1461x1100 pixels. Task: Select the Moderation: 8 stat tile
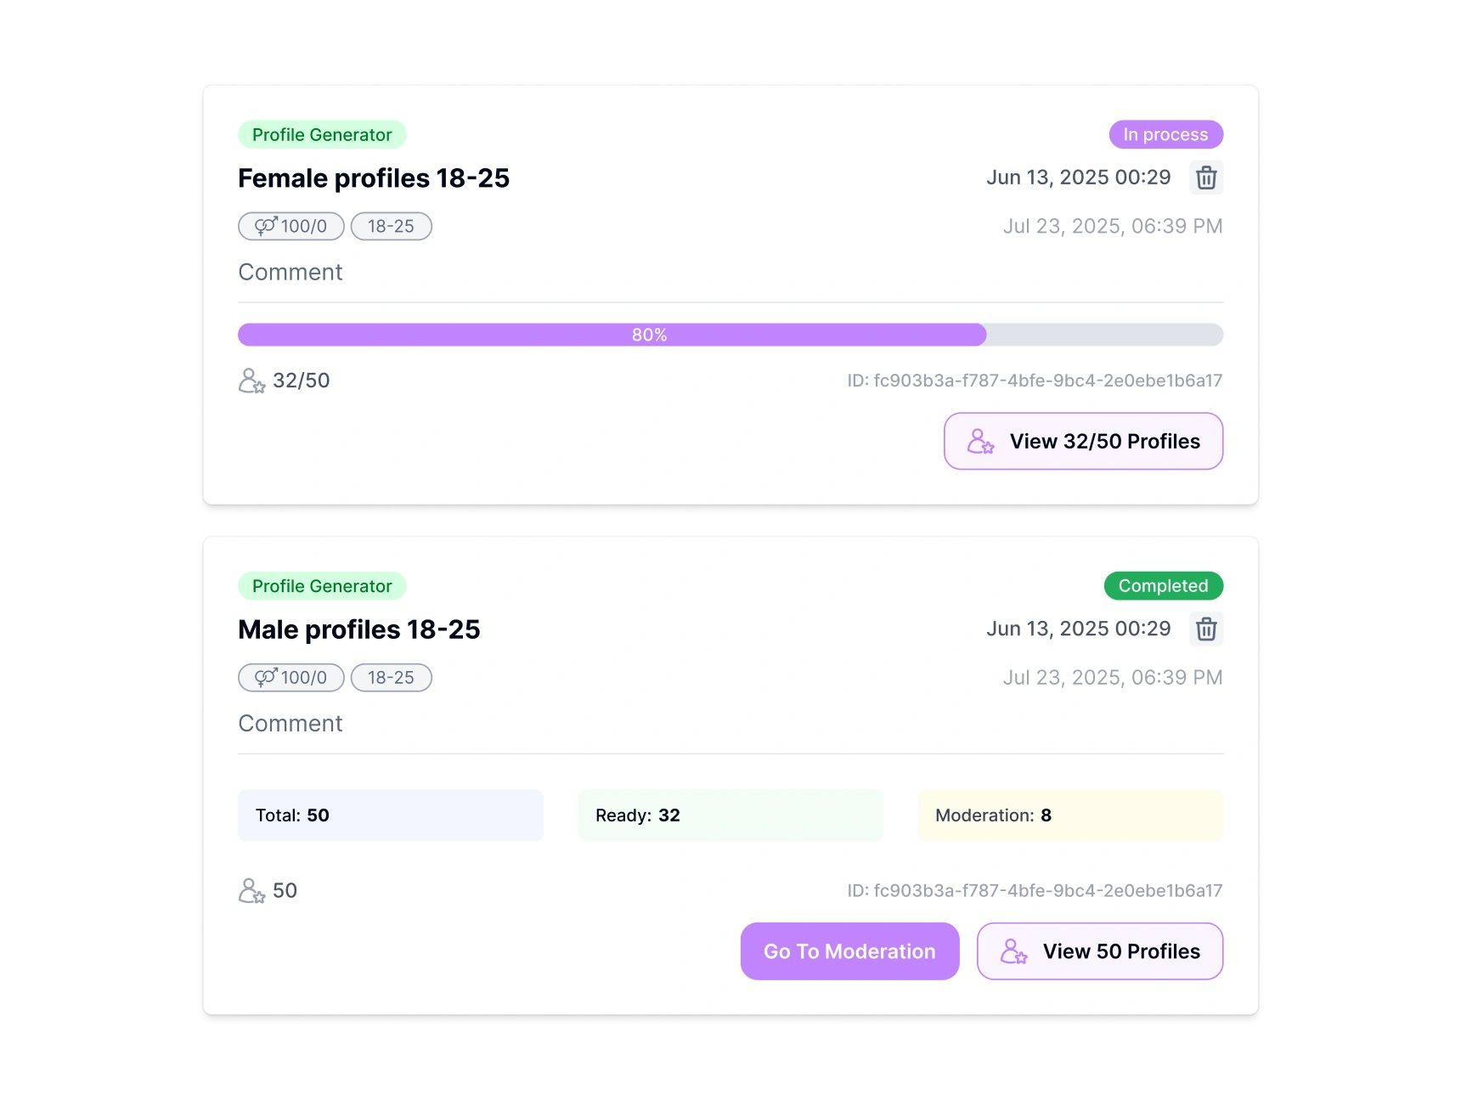[x=1070, y=815]
